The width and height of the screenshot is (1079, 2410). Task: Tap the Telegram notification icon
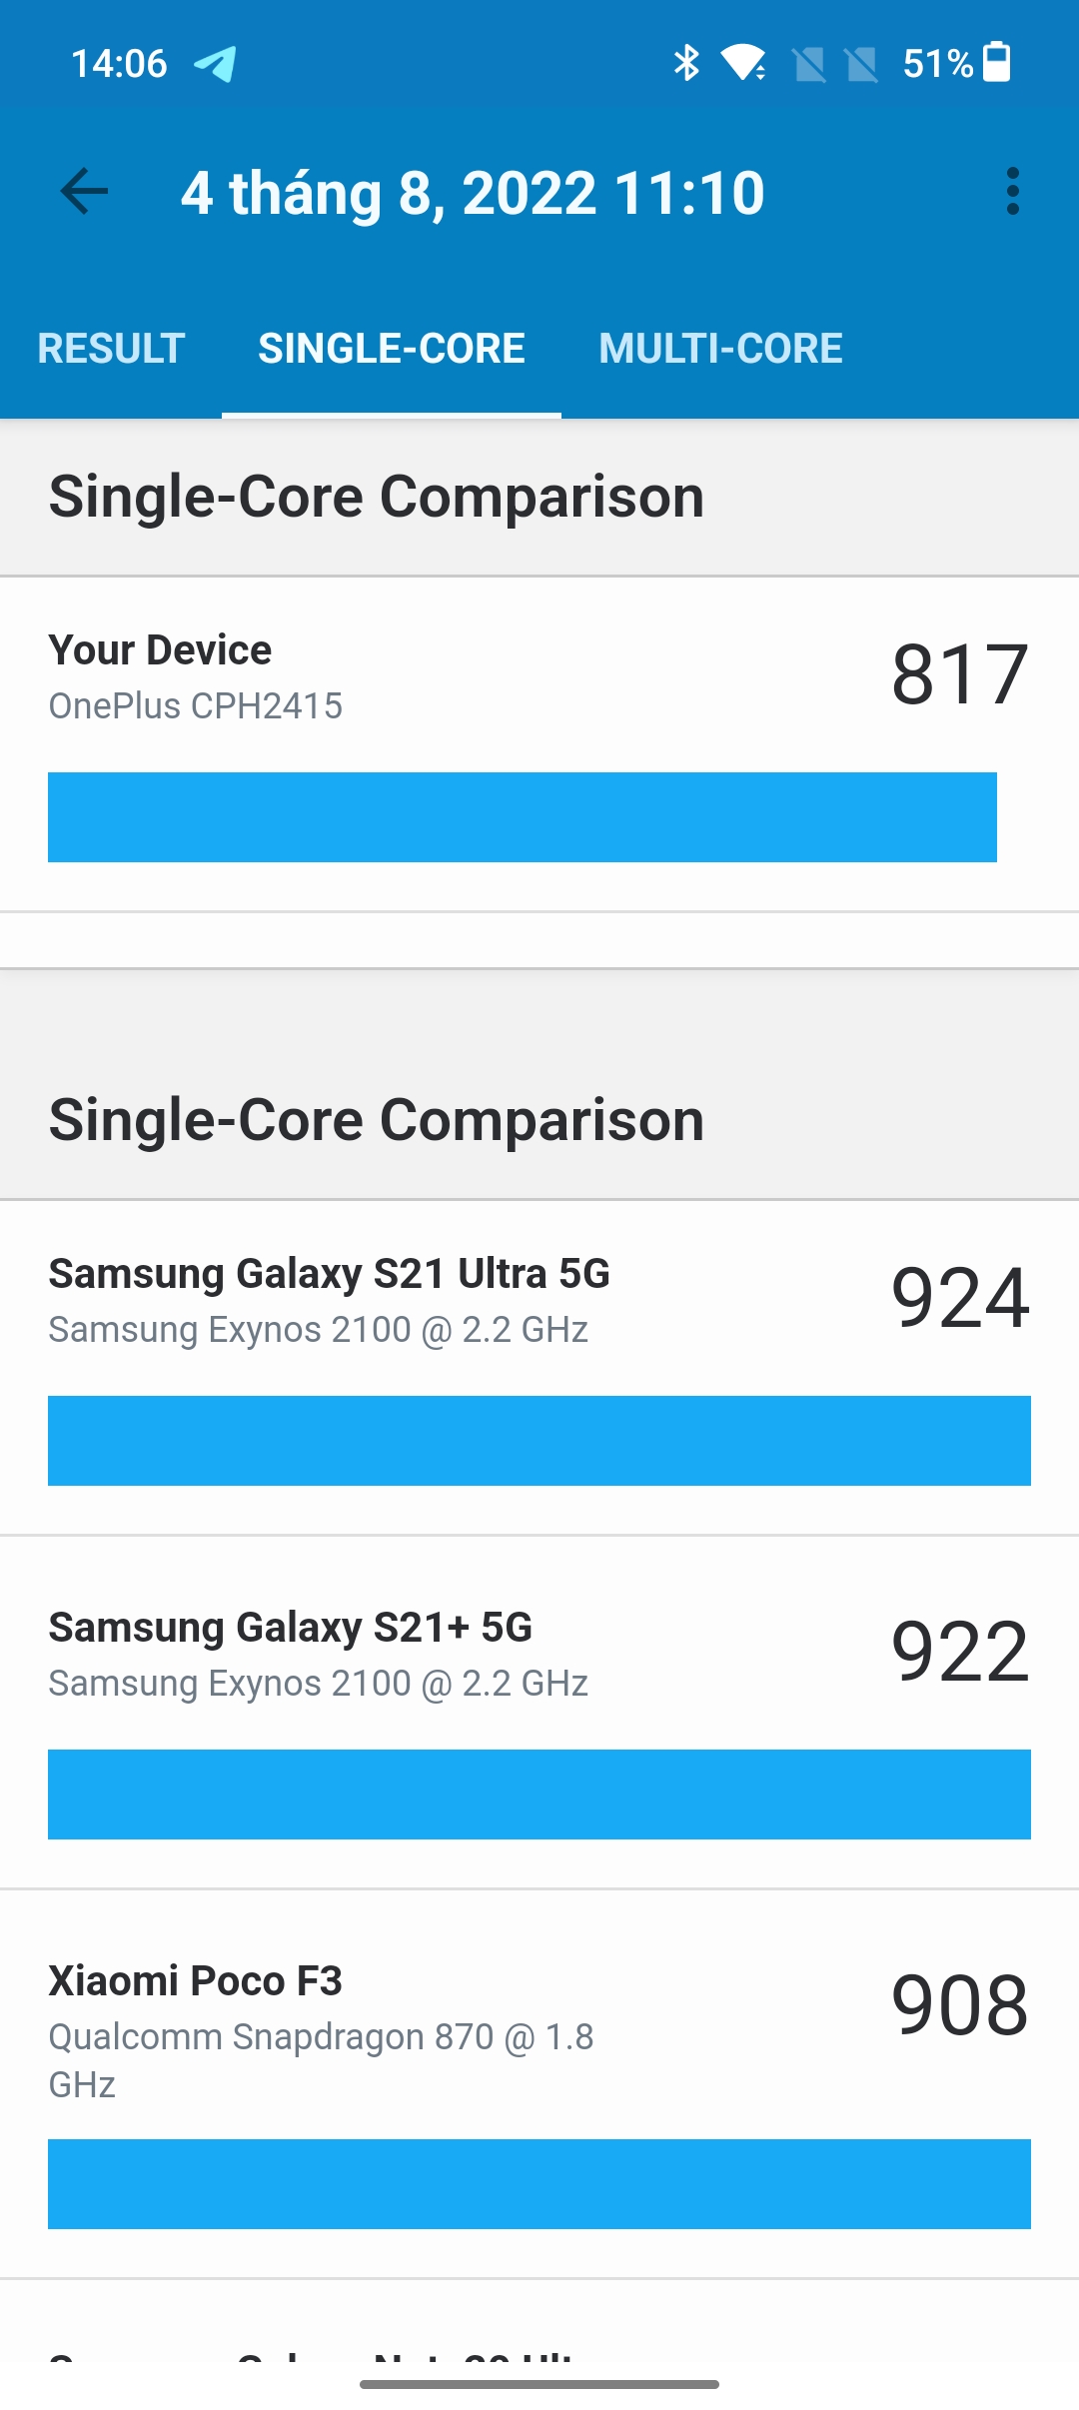tap(215, 64)
